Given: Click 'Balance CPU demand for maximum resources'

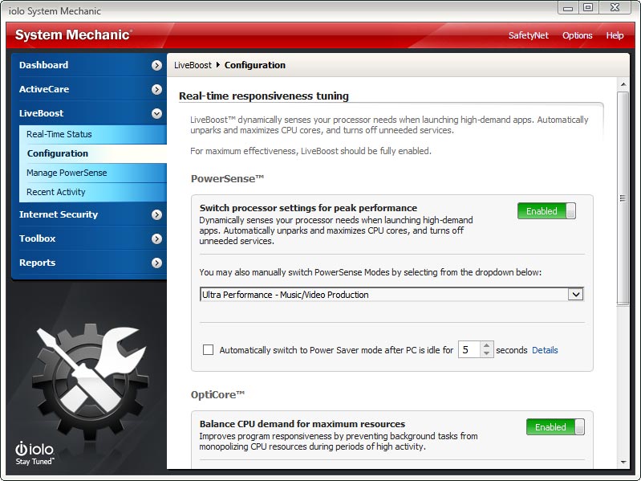Looking at the screenshot, I should click(x=302, y=424).
